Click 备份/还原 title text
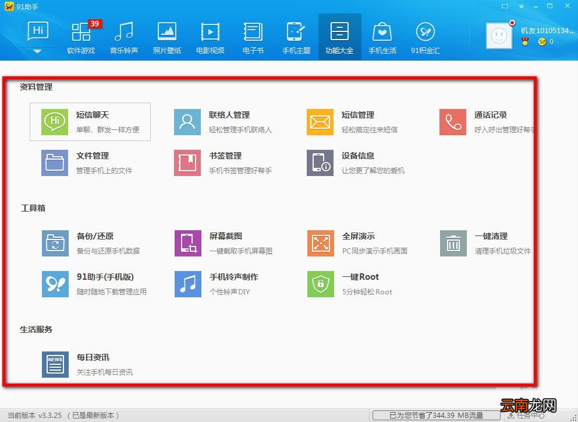 point(95,236)
